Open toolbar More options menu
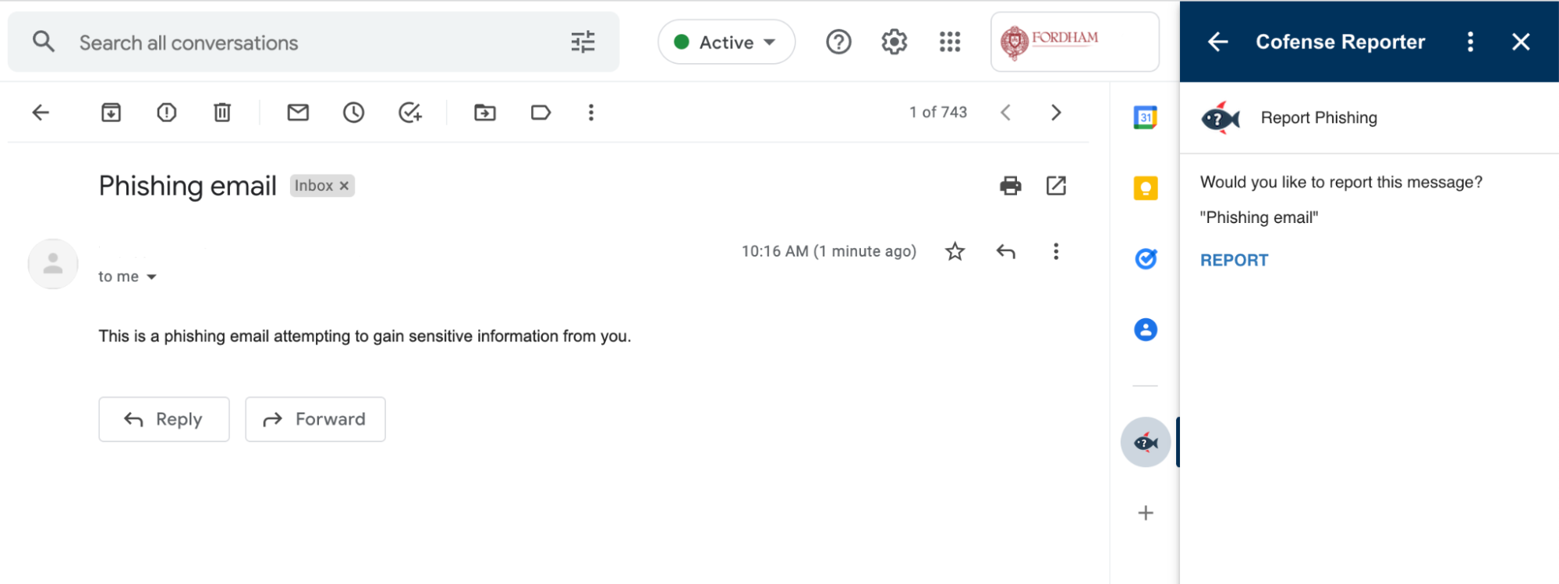 [x=591, y=112]
